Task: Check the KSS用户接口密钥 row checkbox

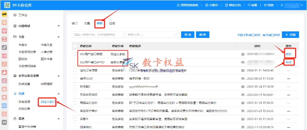Action: 75,54
